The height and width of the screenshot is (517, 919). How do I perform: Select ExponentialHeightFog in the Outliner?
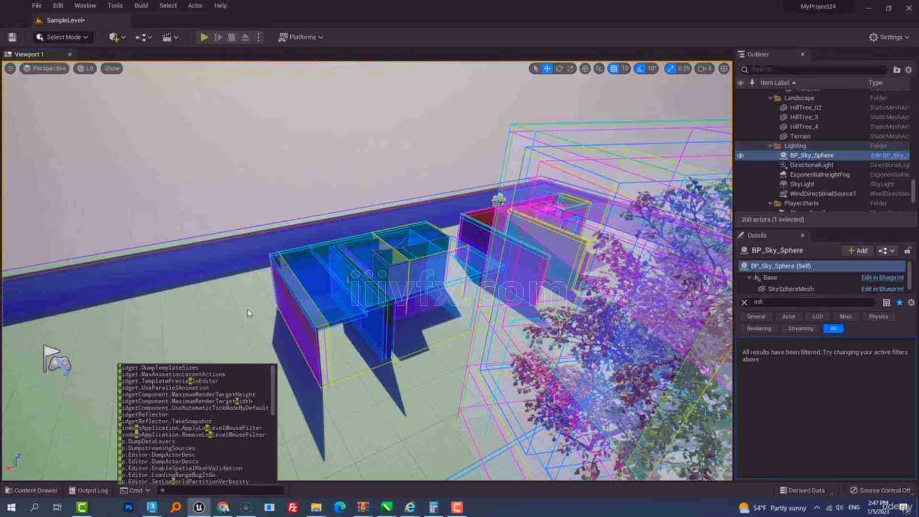[x=819, y=175]
